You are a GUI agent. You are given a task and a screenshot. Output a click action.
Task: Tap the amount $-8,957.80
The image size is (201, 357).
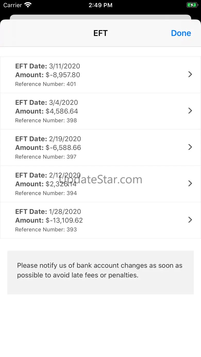[x=63, y=75]
